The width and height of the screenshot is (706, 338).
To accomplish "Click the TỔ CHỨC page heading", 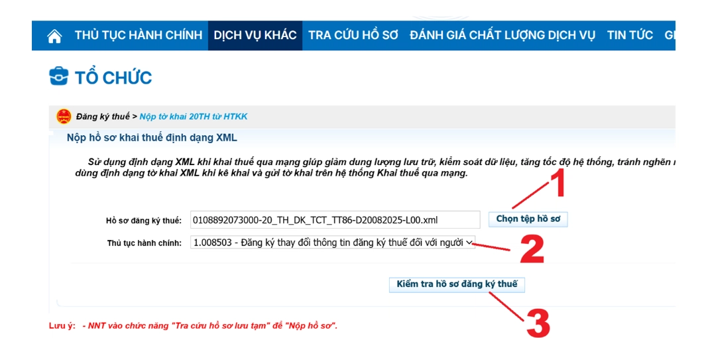I will [113, 78].
